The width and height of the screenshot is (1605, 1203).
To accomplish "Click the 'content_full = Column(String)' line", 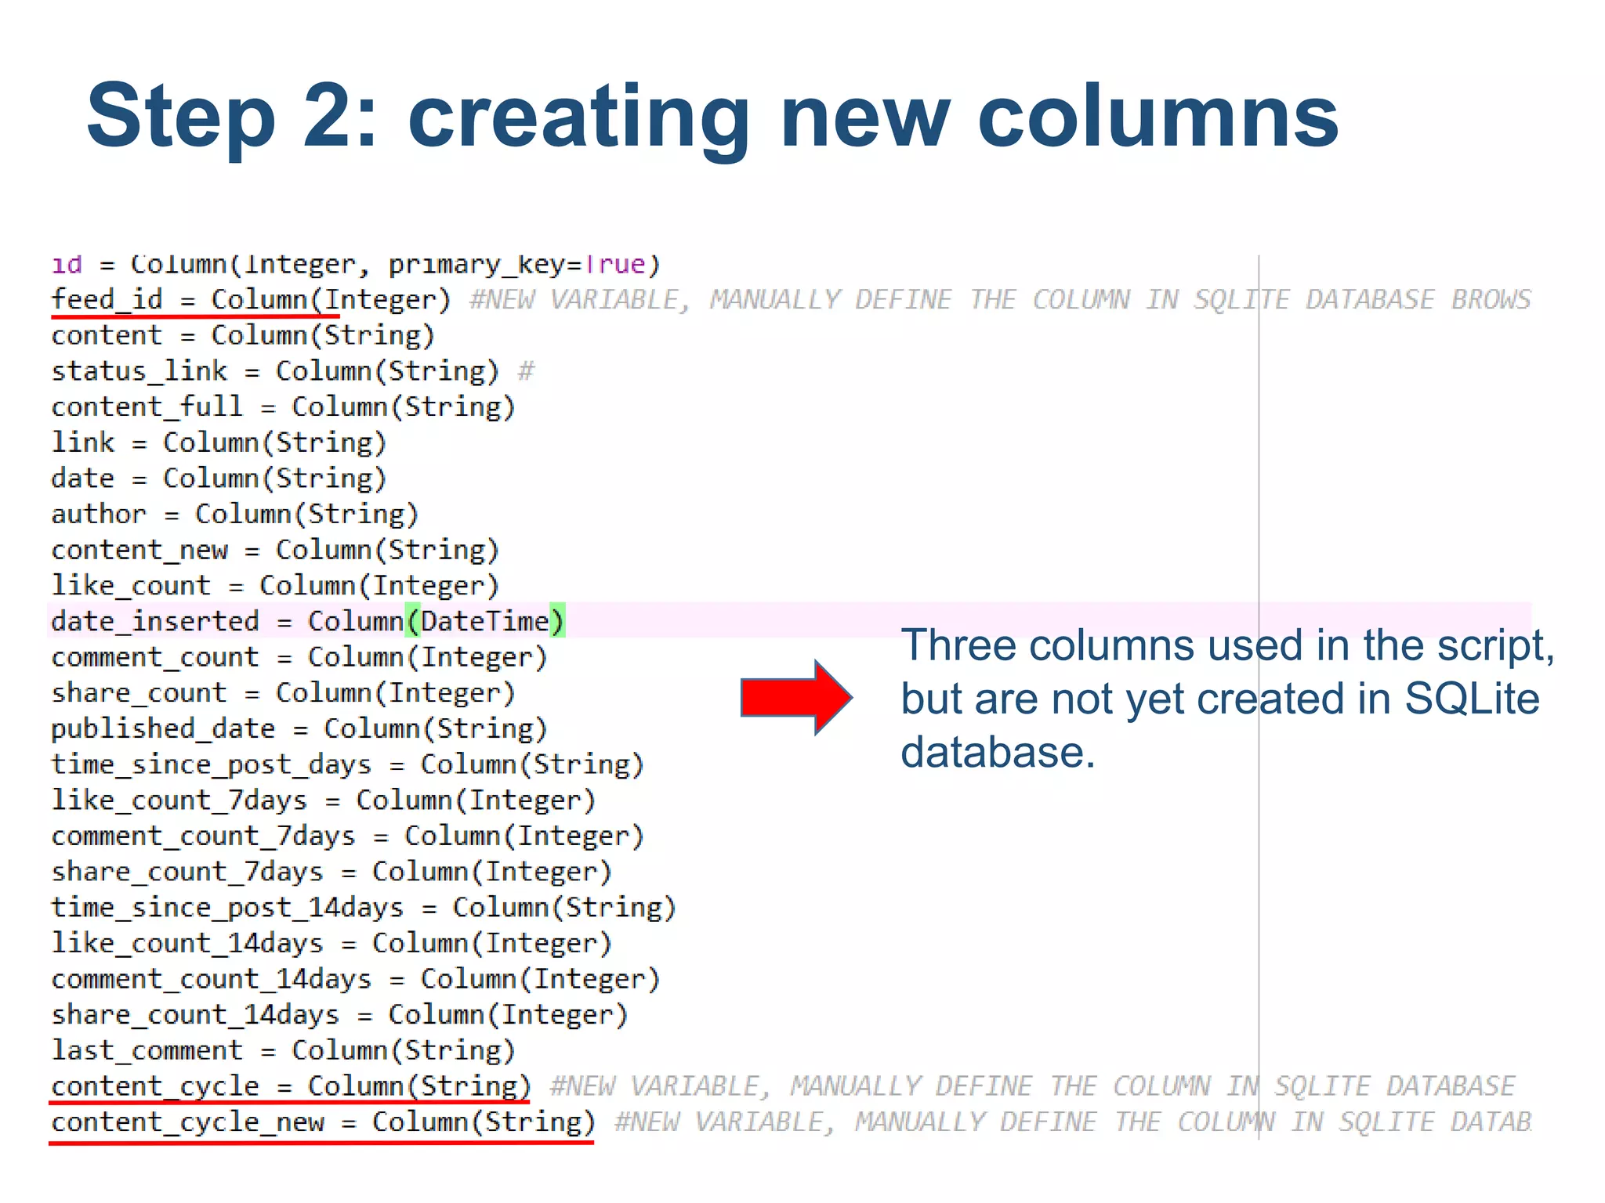I will click(x=283, y=407).
